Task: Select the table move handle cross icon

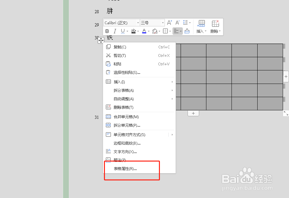Action: click(101, 40)
